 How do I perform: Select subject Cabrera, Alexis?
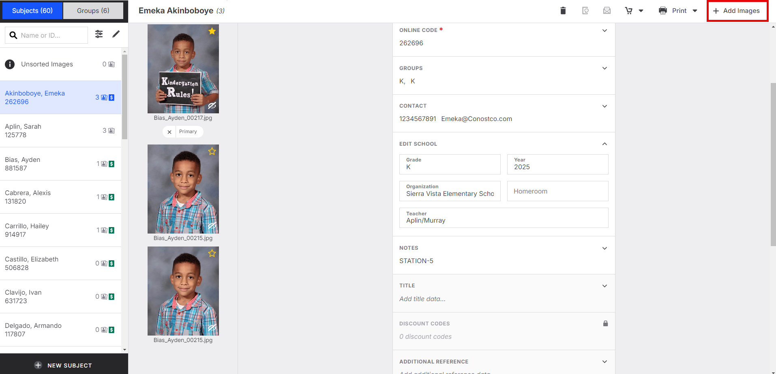pos(60,197)
